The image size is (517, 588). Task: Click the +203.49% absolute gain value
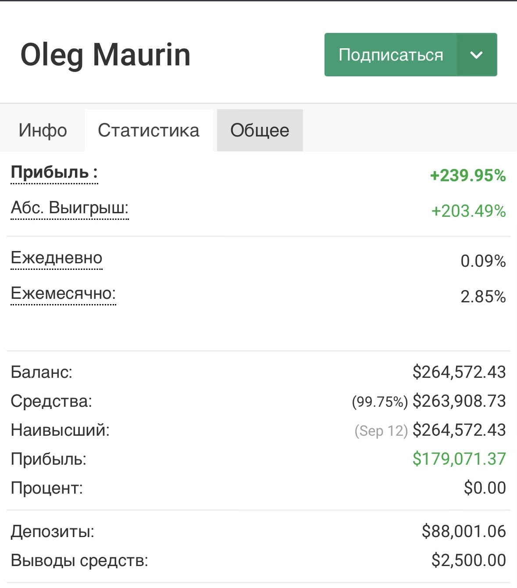(x=468, y=211)
